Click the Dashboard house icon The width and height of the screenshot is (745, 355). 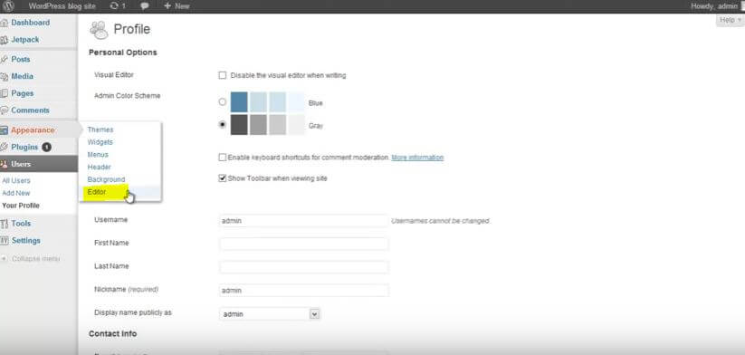[5, 23]
